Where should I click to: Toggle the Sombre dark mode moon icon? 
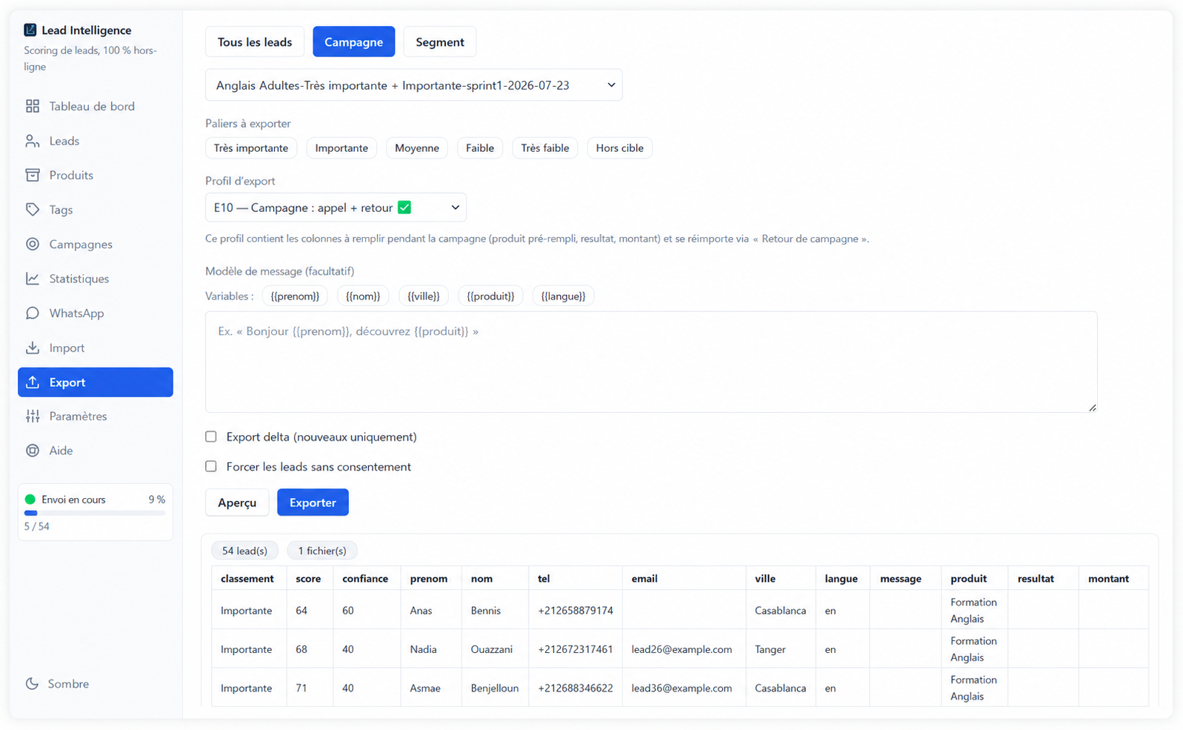pos(32,683)
